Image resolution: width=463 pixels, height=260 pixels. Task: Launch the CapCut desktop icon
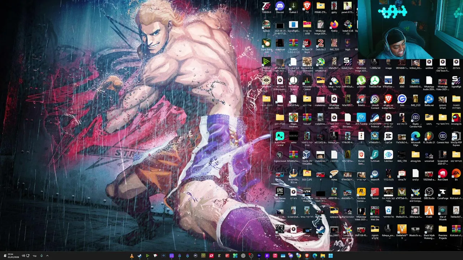tap(388, 138)
